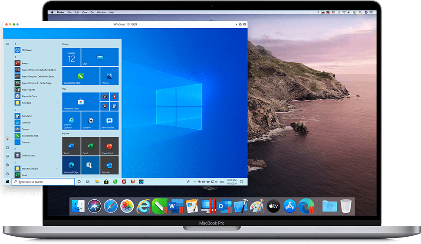Open the Photos tile
The height and width of the screenshot is (244, 421).
[x=109, y=76]
